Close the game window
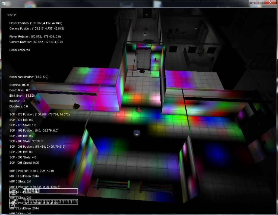The height and width of the screenshot is (215, 278). (270, 3)
